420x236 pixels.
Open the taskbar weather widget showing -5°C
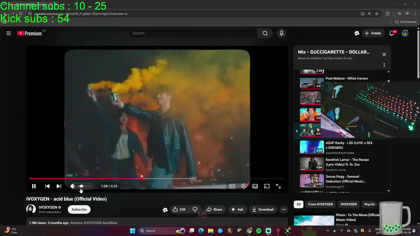point(10,231)
